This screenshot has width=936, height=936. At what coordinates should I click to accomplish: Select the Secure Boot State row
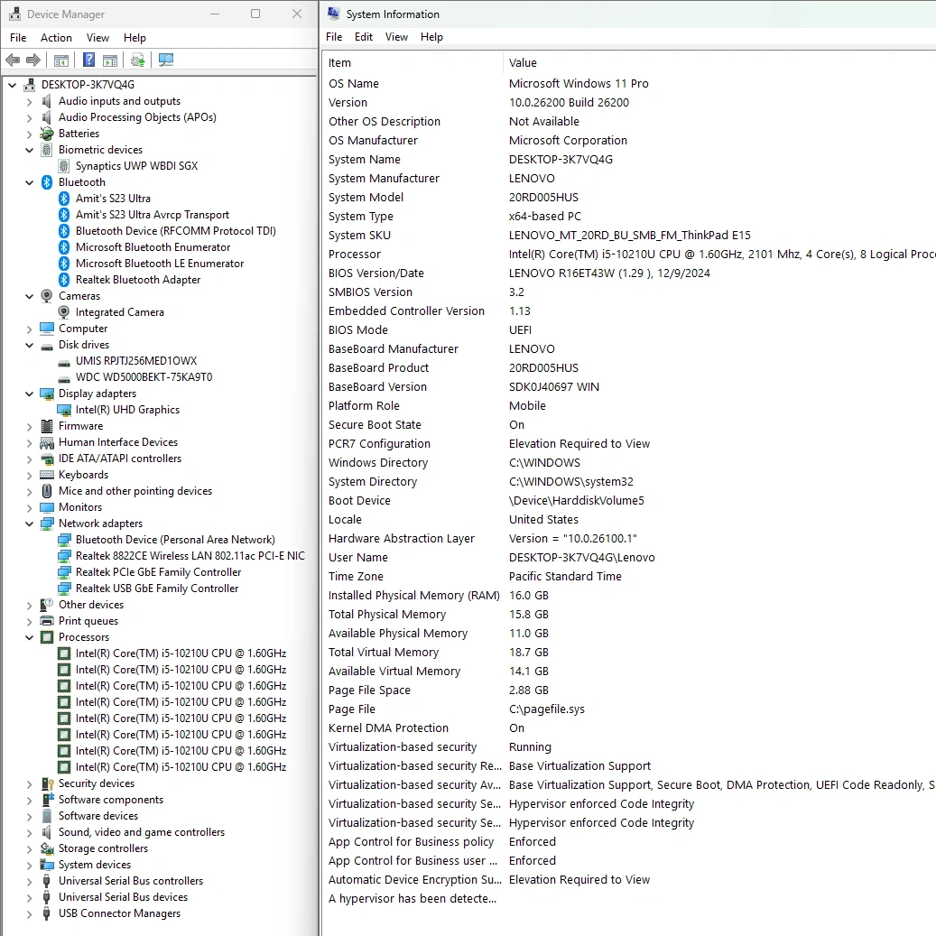[375, 425]
